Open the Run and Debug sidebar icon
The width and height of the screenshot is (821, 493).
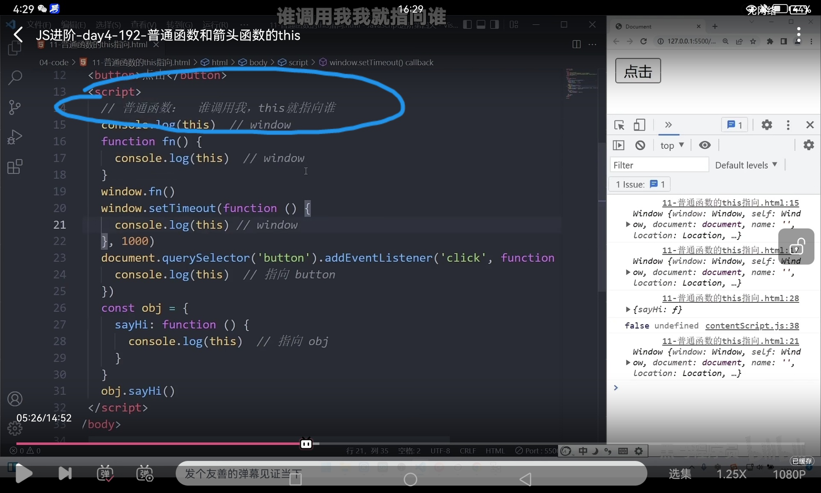point(15,137)
